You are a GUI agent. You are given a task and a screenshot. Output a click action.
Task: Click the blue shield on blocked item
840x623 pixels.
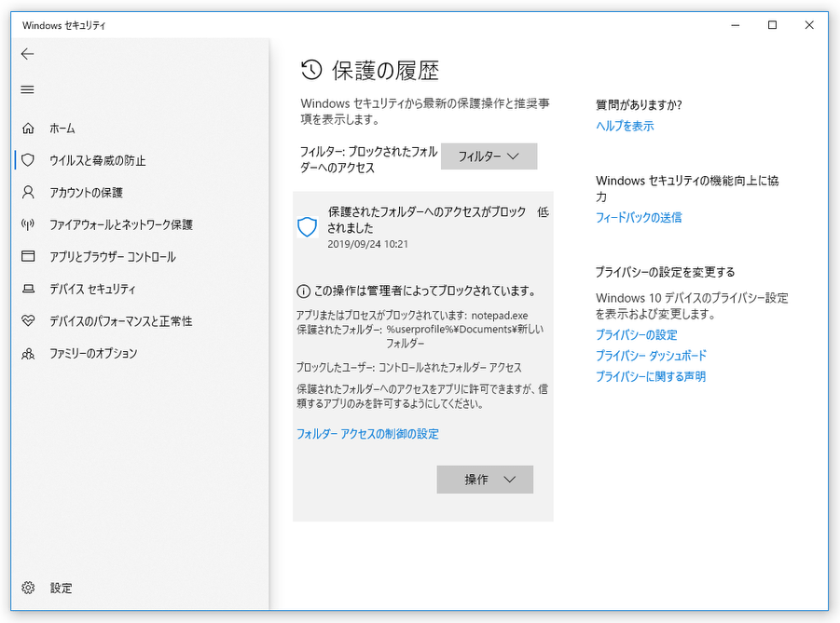[308, 227]
